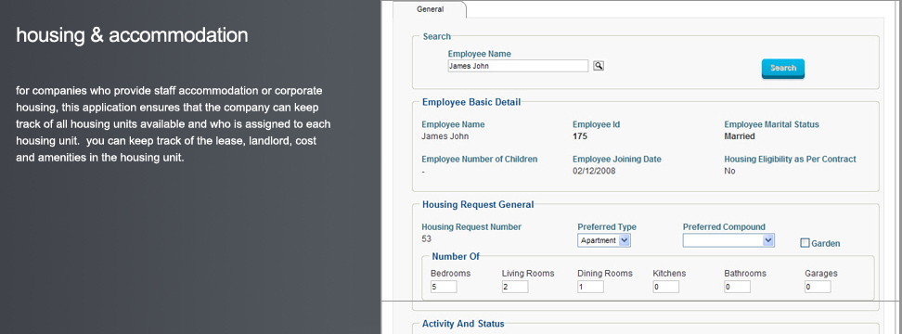
Task: Click the Preferred Compound dropdown arrow
Action: click(x=768, y=240)
